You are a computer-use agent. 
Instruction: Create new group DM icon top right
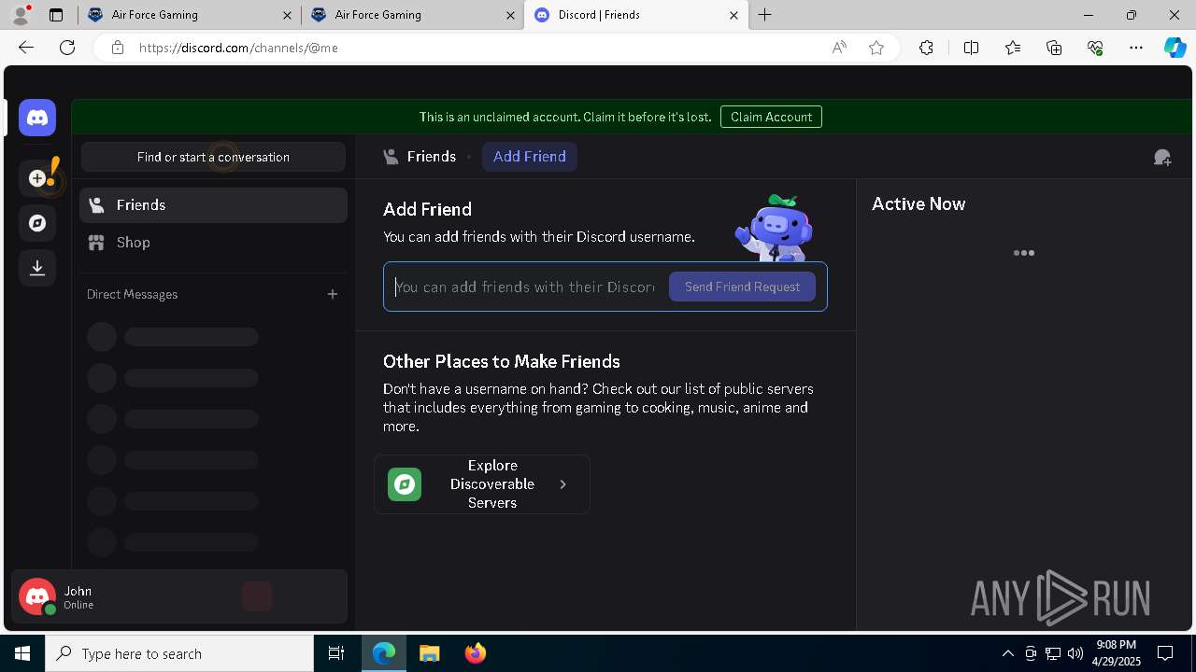coord(1162,158)
